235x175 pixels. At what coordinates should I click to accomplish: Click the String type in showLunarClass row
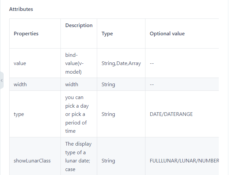108,161
